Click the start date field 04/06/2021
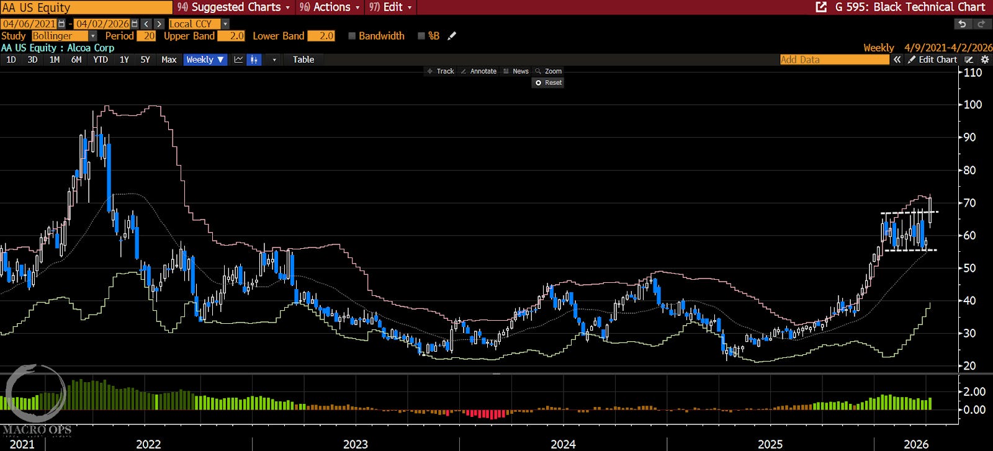 tap(29, 24)
